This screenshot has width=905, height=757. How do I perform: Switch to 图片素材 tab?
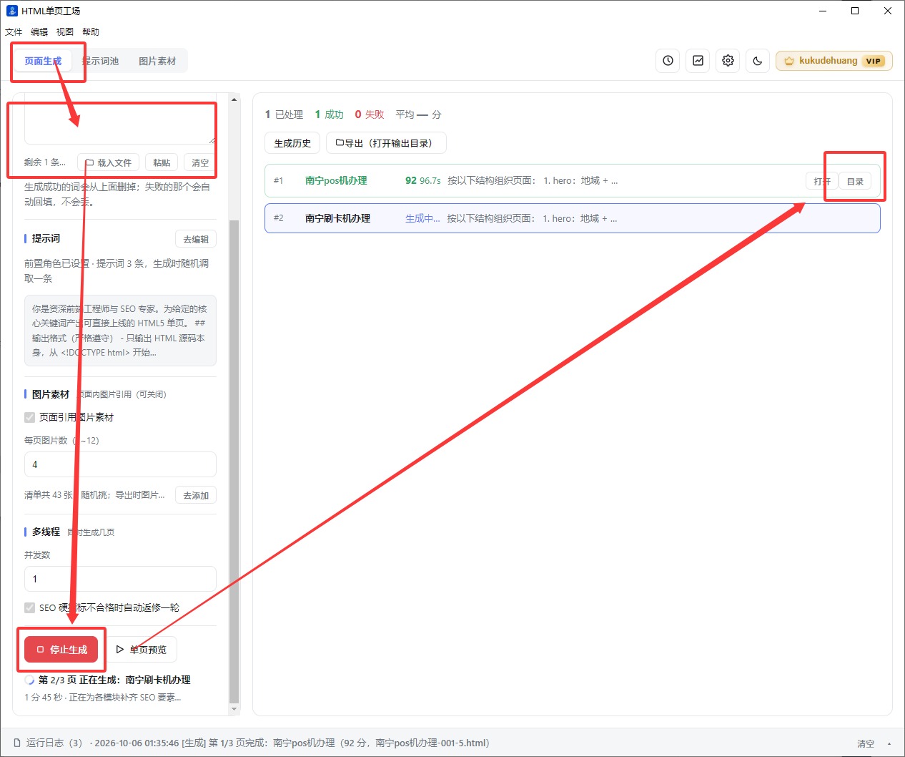tap(157, 61)
